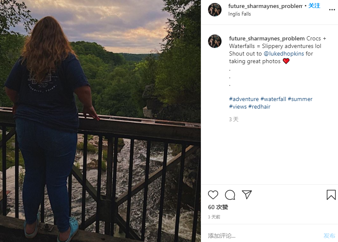Click the waterfall post photo

[100, 121]
